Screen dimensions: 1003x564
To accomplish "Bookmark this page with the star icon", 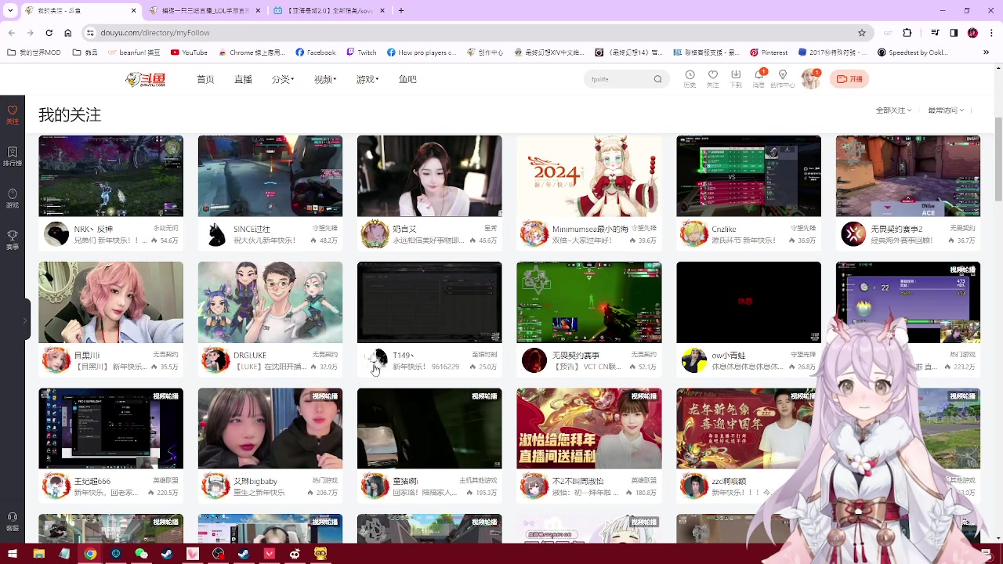I will point(862,33).
